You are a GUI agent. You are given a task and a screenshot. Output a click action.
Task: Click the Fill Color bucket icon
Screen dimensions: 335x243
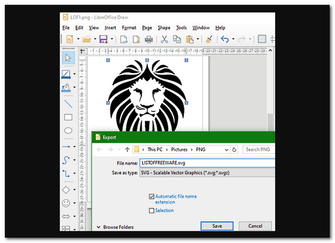tap(66, 88)
